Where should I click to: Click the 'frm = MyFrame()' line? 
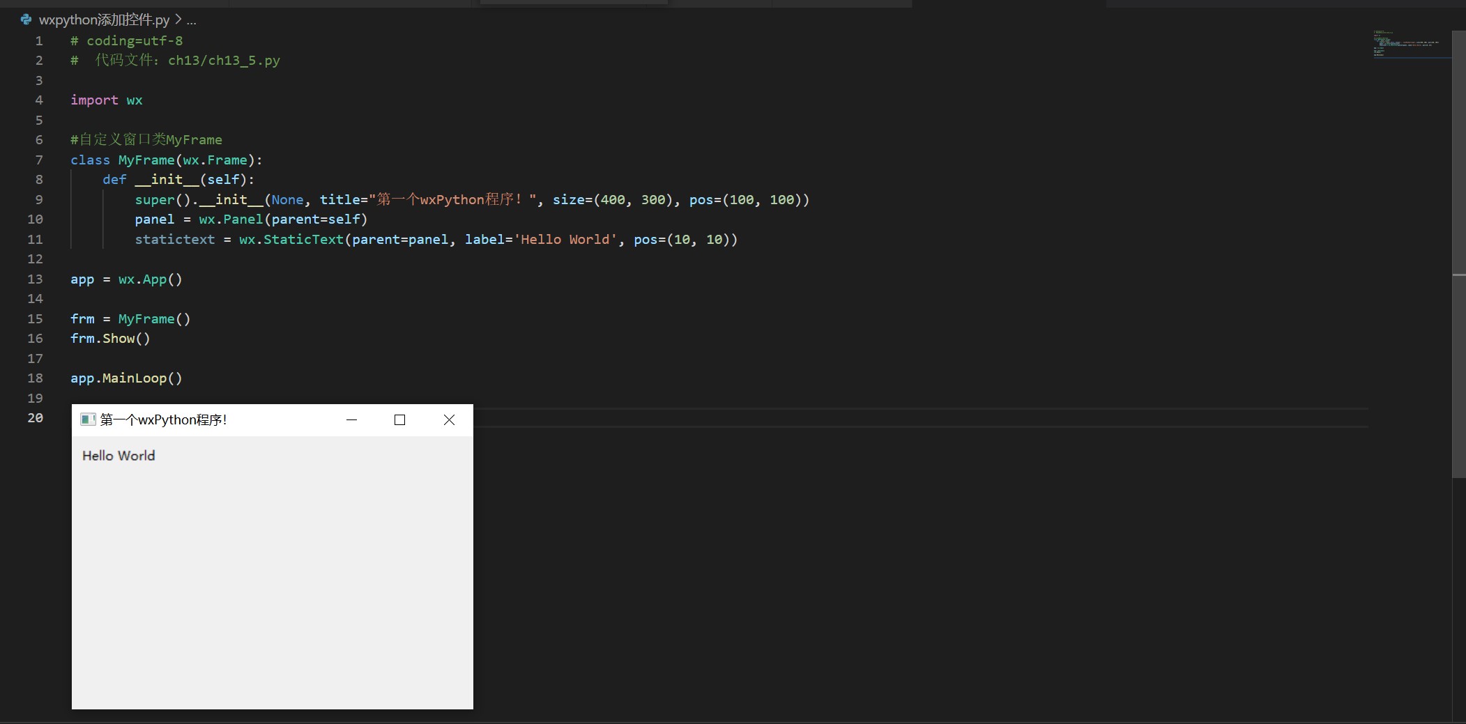(x=130, y=319)
